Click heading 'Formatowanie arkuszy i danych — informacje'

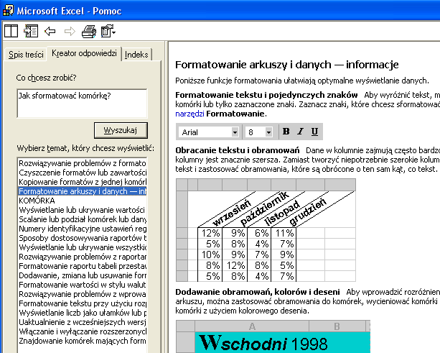click(x=287, y=65)
